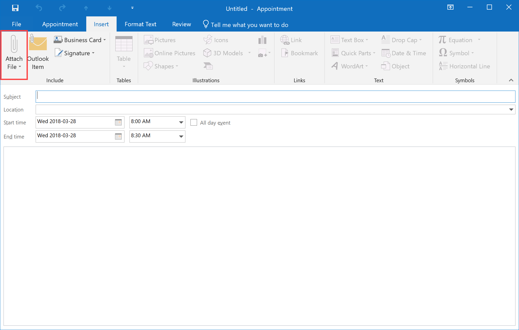Viewport: 519px width, 330px height.
Task: Select the Insert ribbon tab
Action: pos(101,24)
